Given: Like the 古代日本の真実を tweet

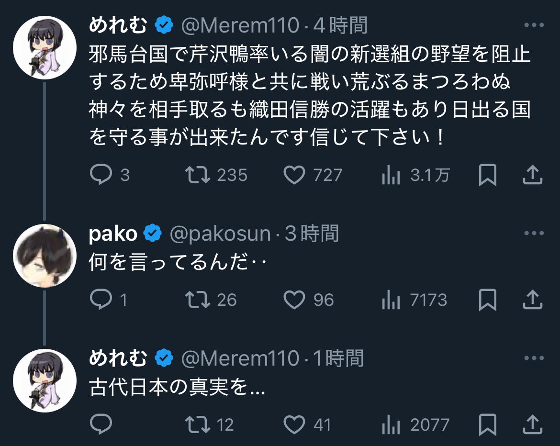Looking at the screenshot, I should tap(294, 425).
